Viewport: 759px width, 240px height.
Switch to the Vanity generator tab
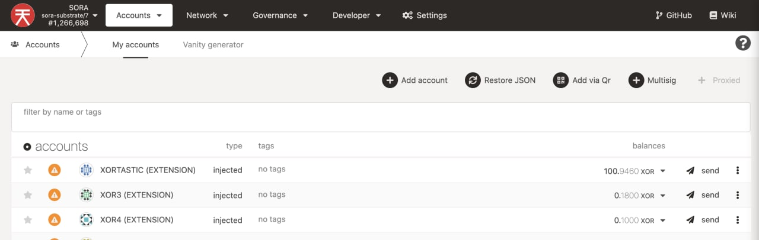pos(213,44)
